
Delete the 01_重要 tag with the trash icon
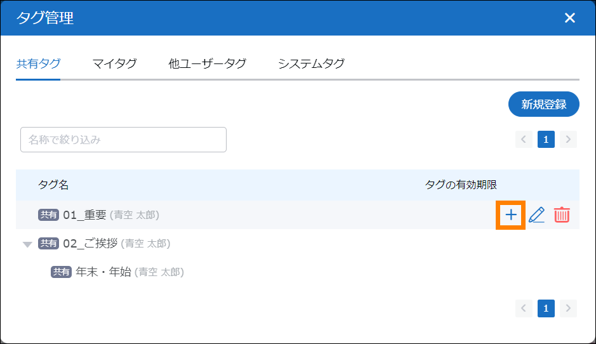(x=562, y=215)
